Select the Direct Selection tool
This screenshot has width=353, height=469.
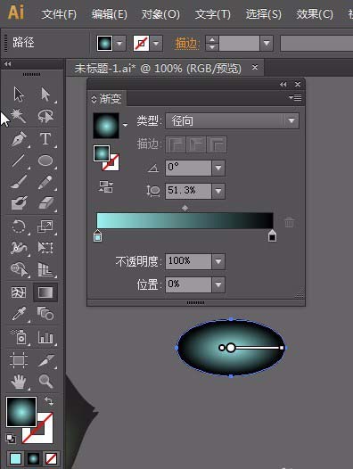(45, 95)
